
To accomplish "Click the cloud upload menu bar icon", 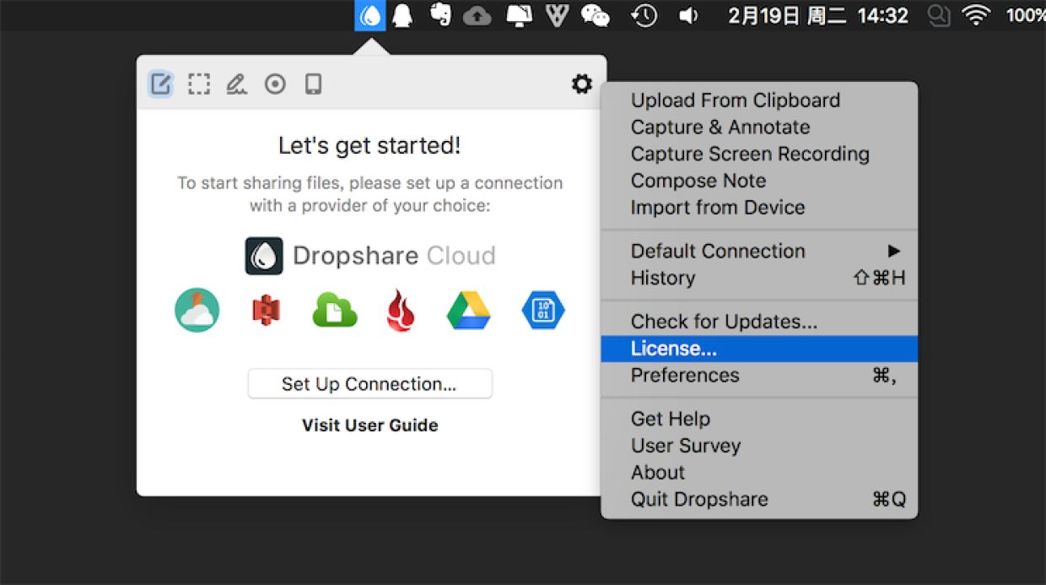I will coord(477,15).
